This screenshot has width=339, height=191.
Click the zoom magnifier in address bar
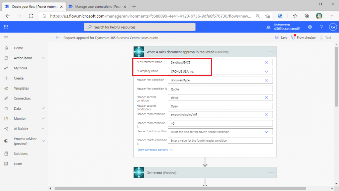pos(258,16)
